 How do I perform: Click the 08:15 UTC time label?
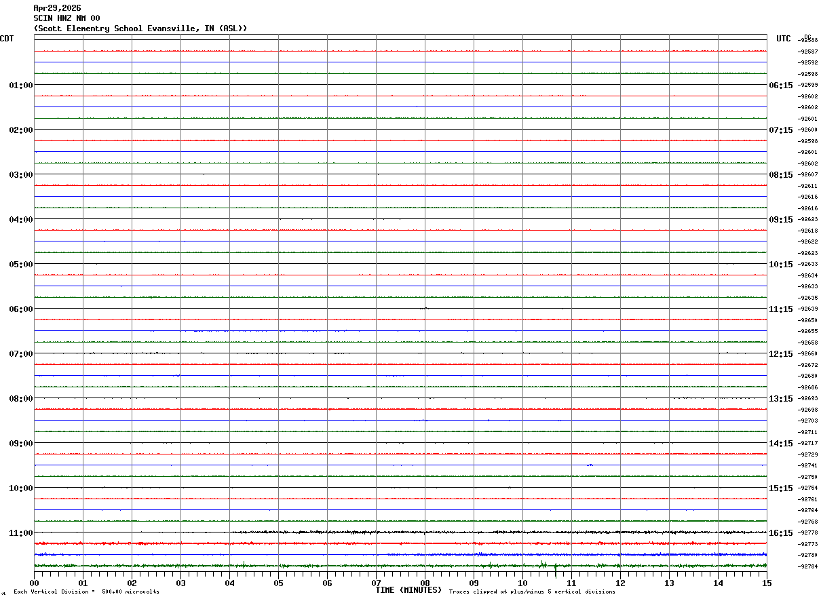[781, 175]
